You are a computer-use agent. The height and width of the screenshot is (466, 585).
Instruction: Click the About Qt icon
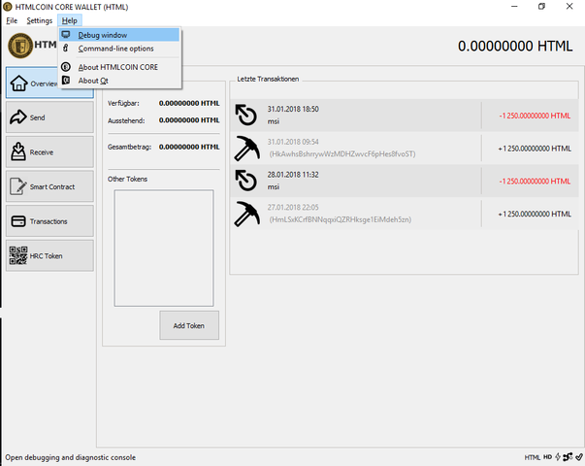pos(66,81)
